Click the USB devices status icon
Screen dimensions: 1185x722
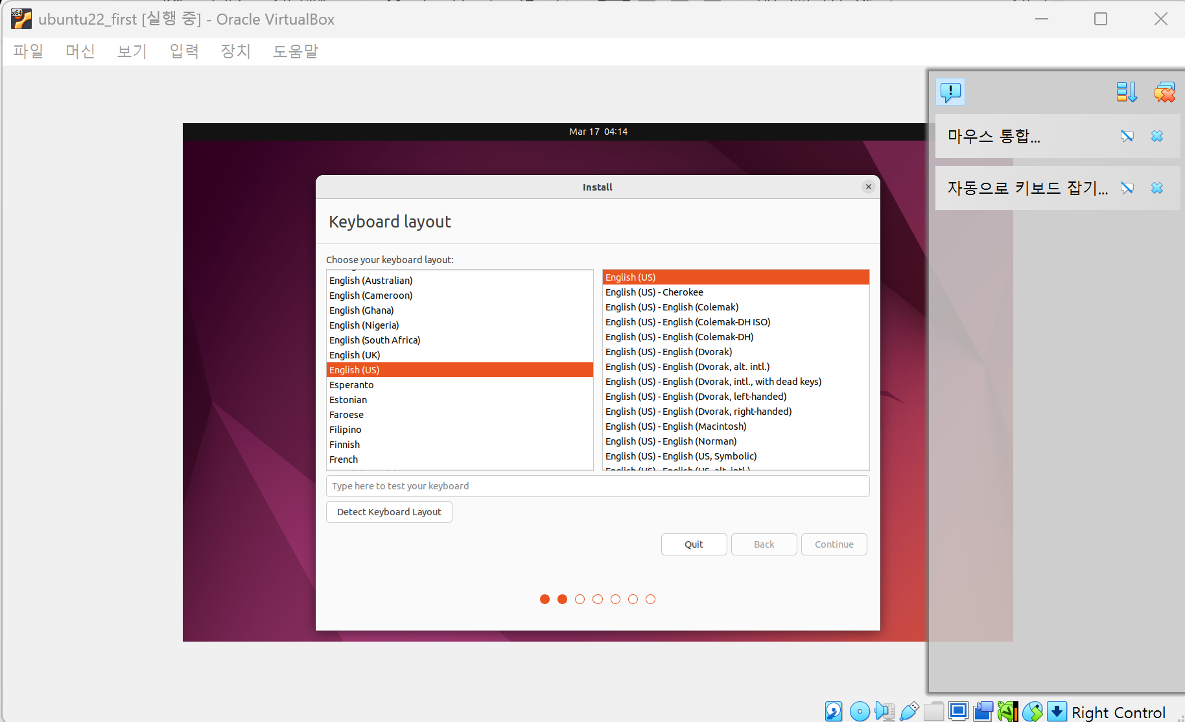tap(909, 711)
